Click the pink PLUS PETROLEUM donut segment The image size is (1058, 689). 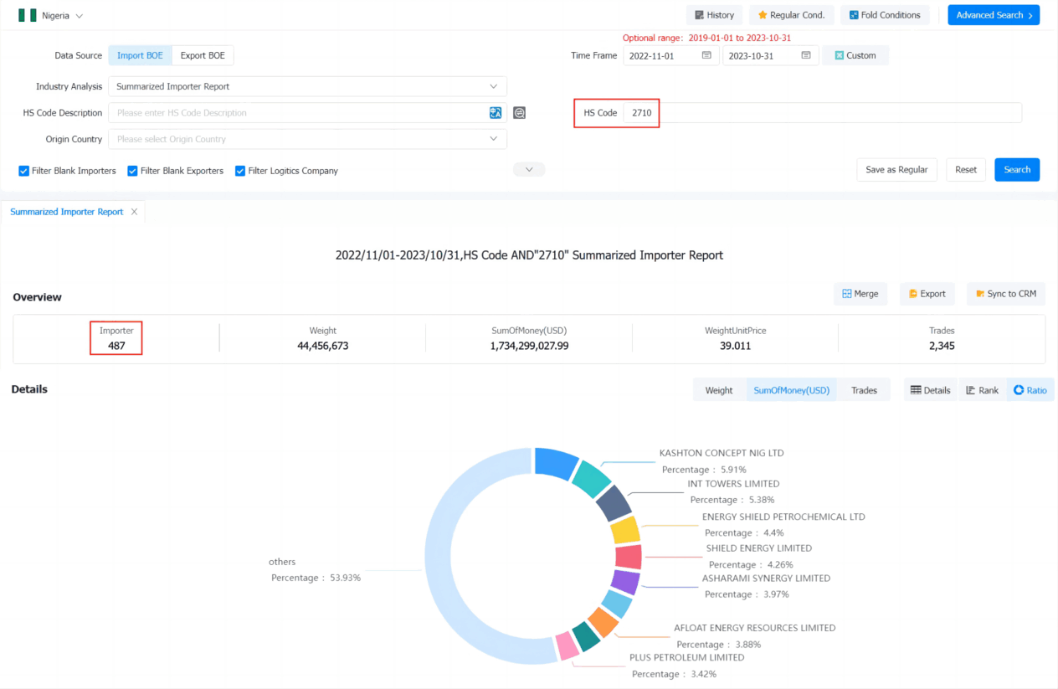coord(567,645)
